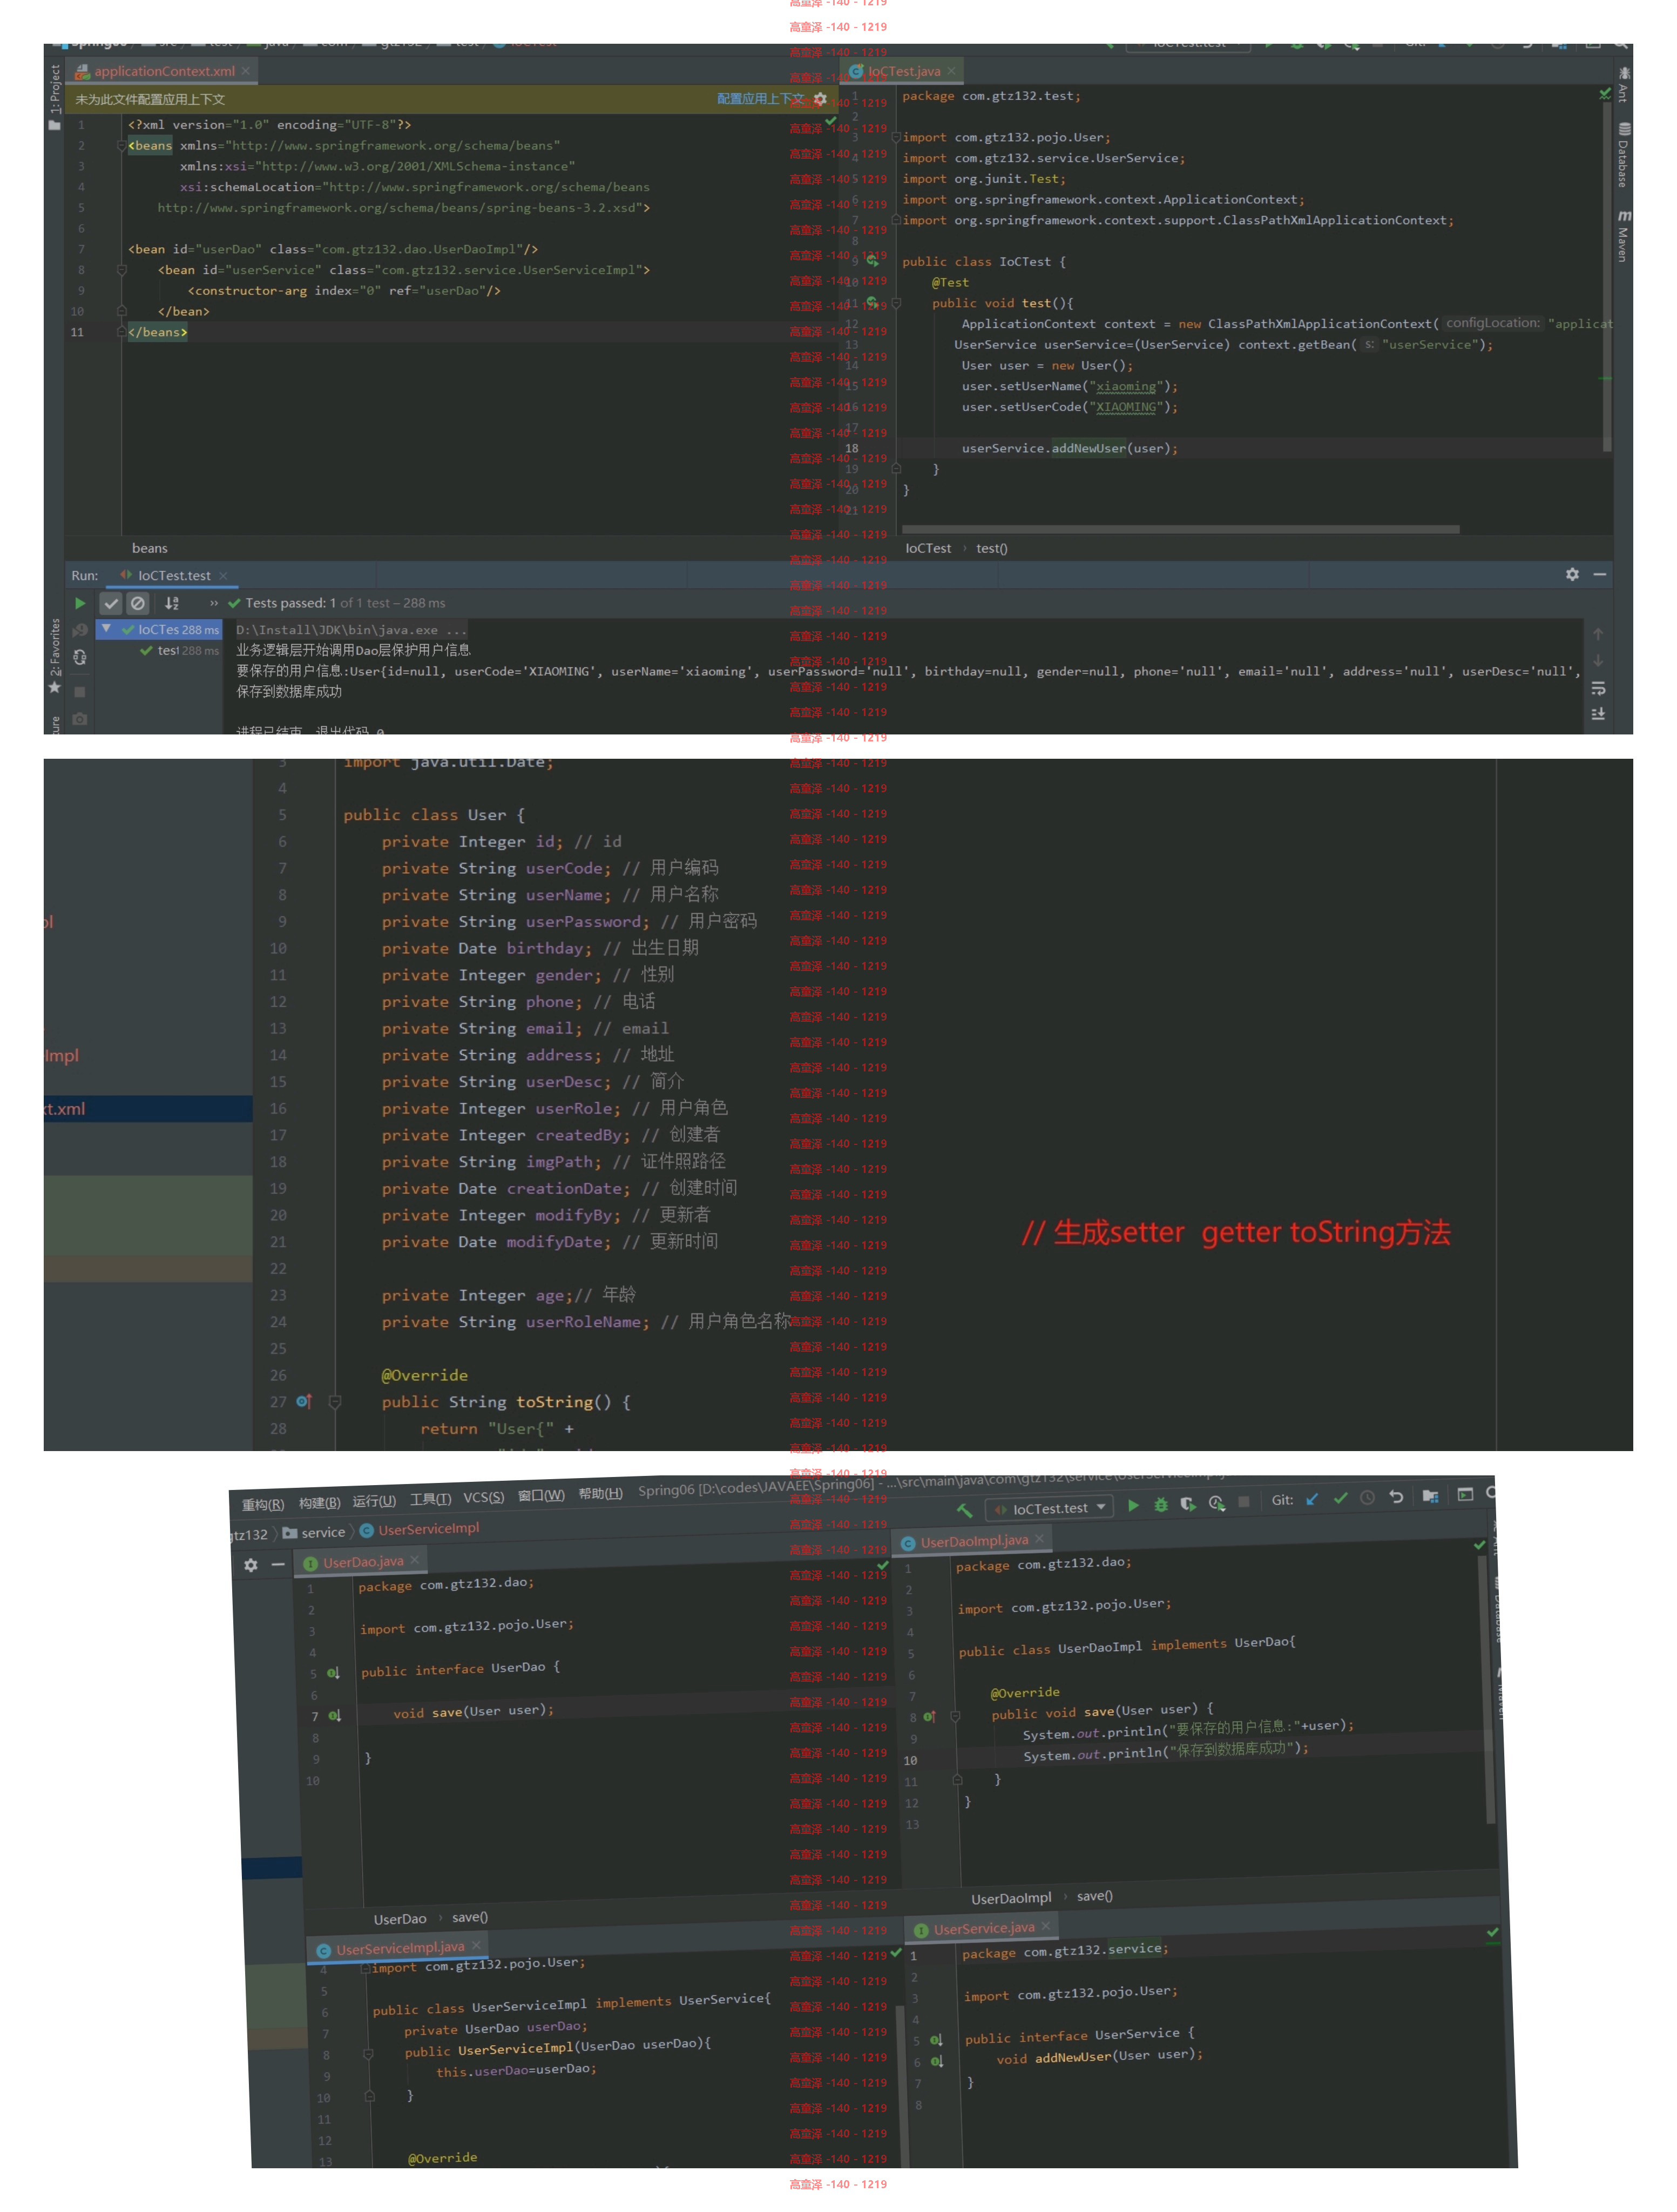Open the 构建(B) build menu
1677x2212 pixels.
pyautogui.click(x=319, y=1502)
